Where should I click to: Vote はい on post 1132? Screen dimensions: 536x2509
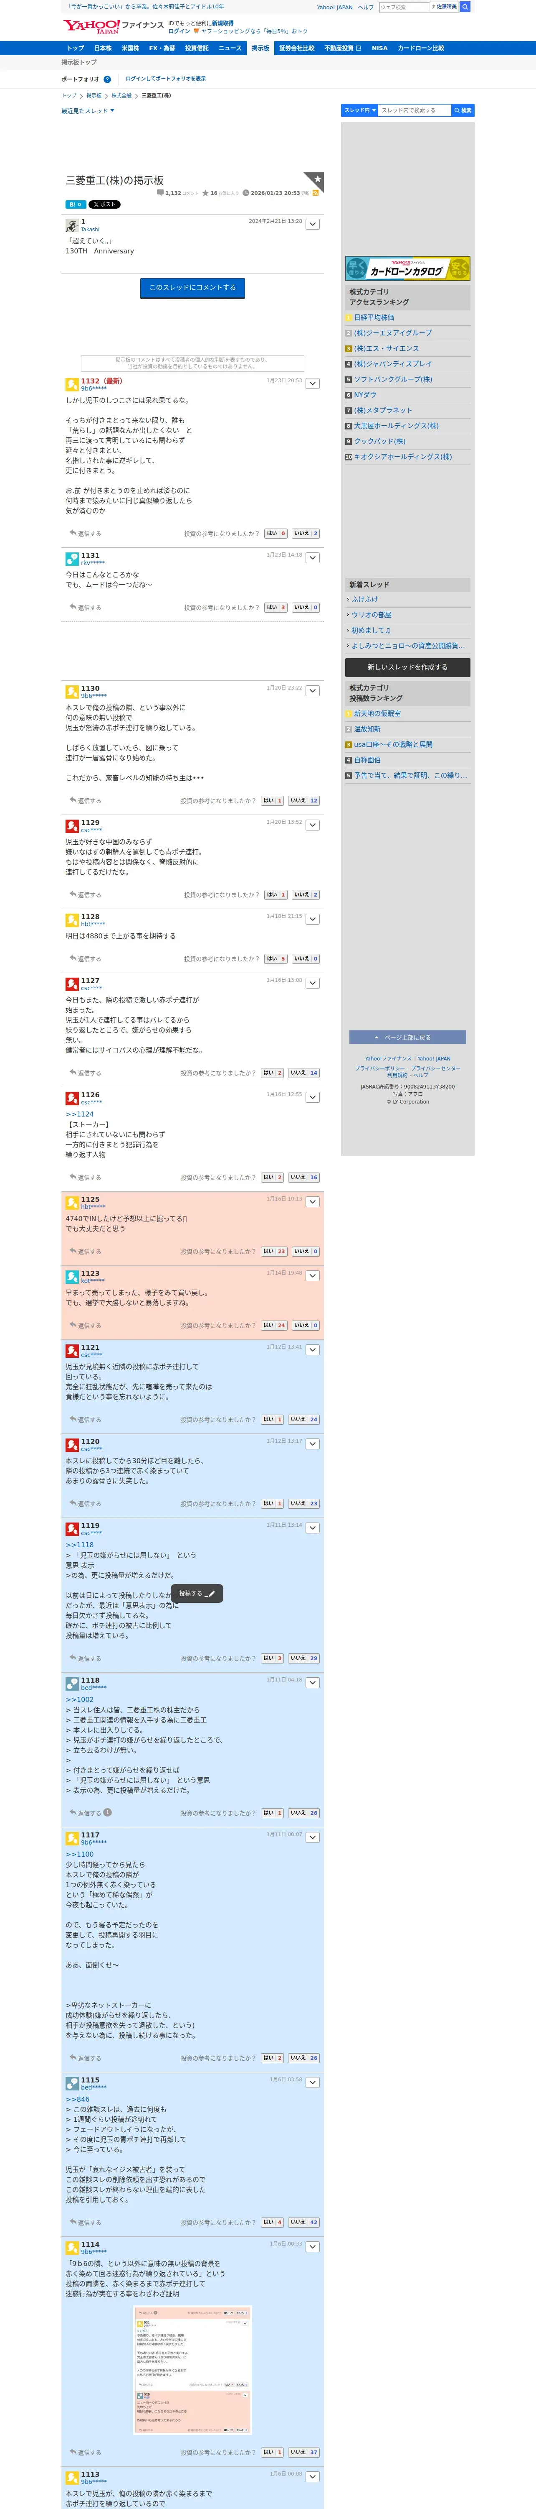[276, 534]
